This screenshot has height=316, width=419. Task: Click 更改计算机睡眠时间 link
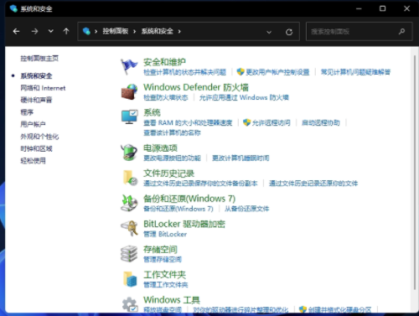[x=241, y=158]
